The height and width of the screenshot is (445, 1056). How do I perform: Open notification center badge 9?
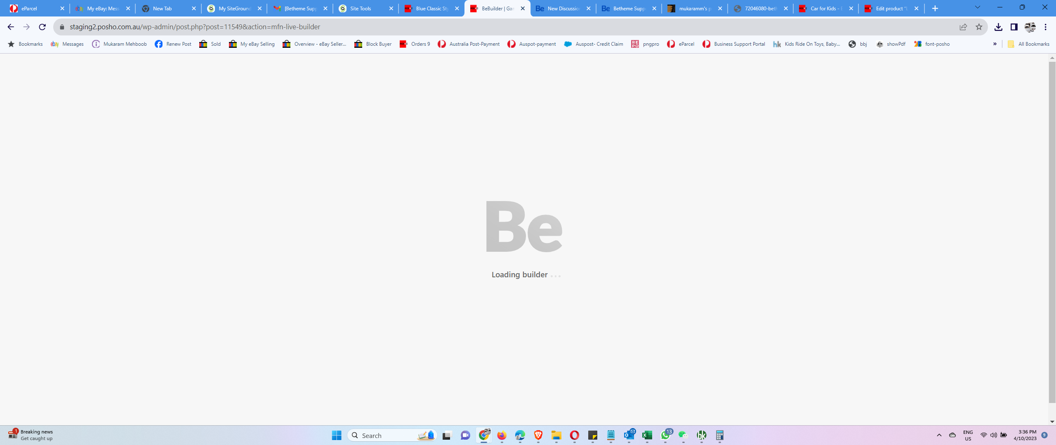click(x=1044, y=435)
